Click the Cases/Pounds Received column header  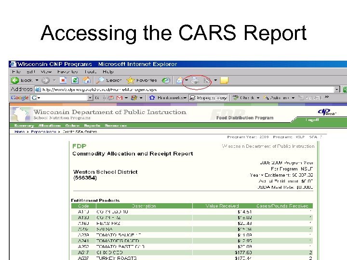pyautogui.click(x=282, y=206)
